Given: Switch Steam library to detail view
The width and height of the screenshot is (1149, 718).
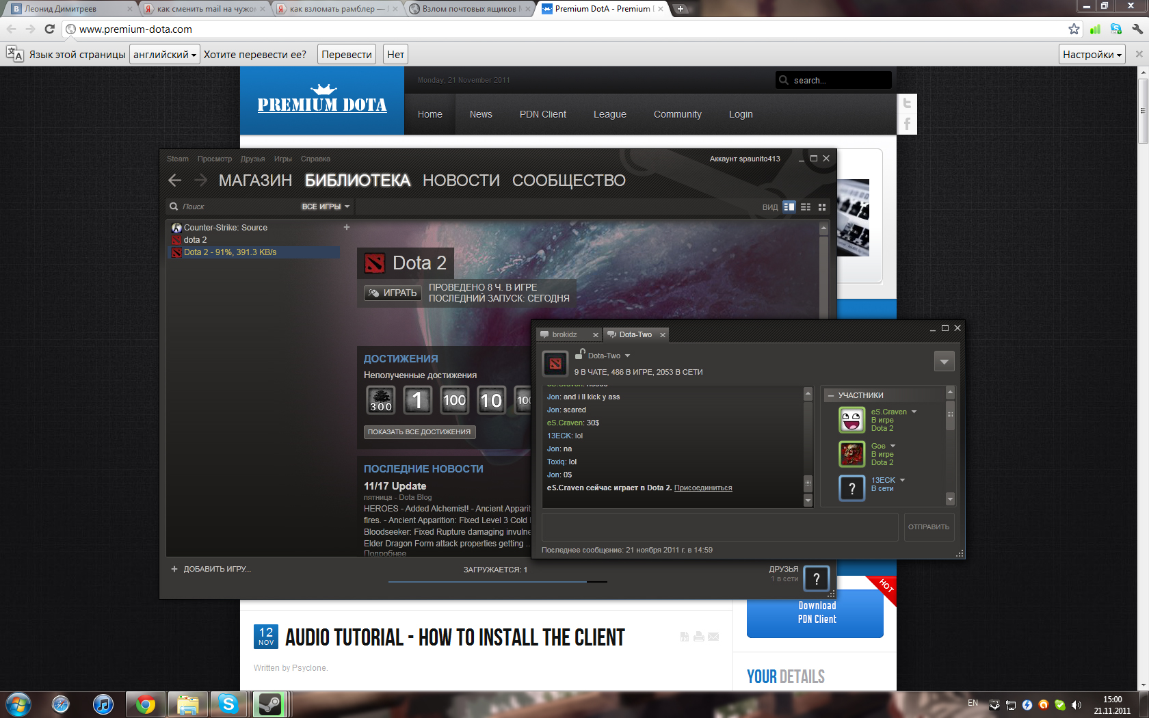Looking at the screenshot, I should point(789,207).
